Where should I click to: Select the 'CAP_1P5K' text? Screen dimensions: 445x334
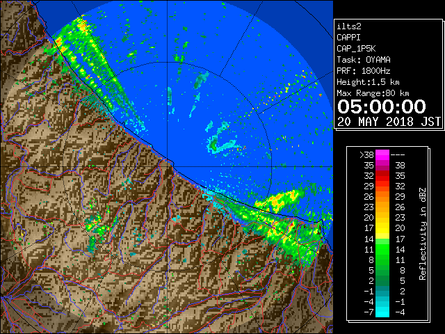pyautogui.click(x=356, y=49)
